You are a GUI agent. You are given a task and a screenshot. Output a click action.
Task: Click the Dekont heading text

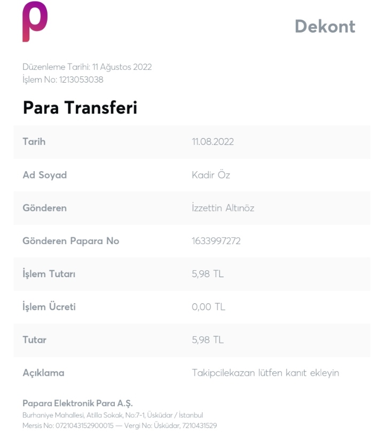coord(325,27)
